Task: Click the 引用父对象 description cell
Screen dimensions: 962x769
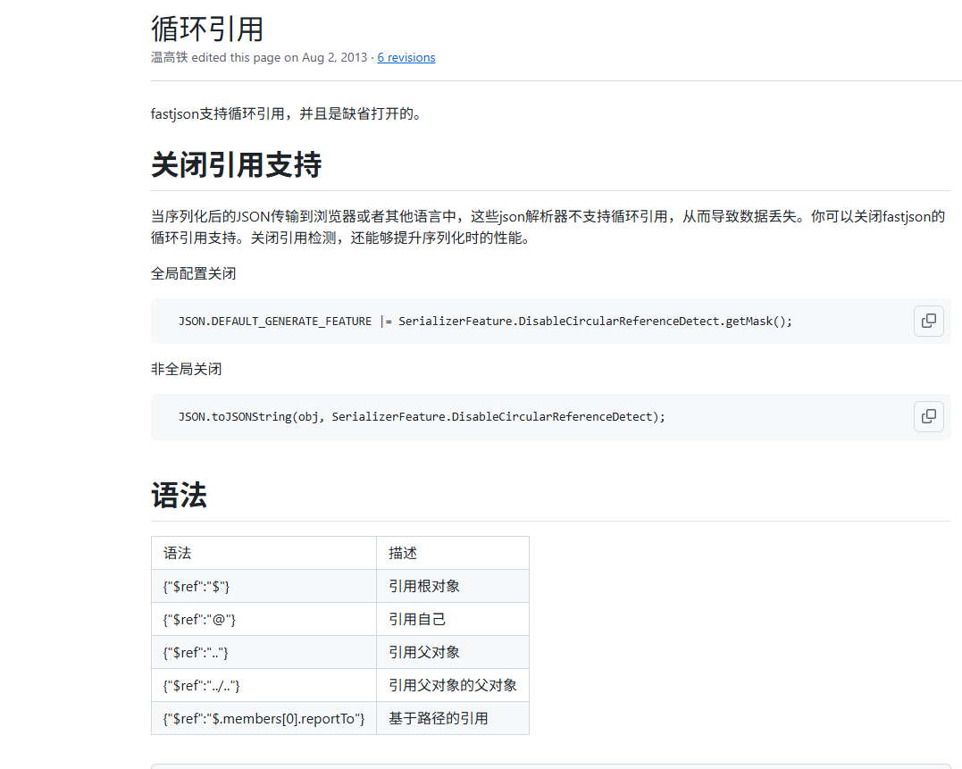Action: click(453, 653)
